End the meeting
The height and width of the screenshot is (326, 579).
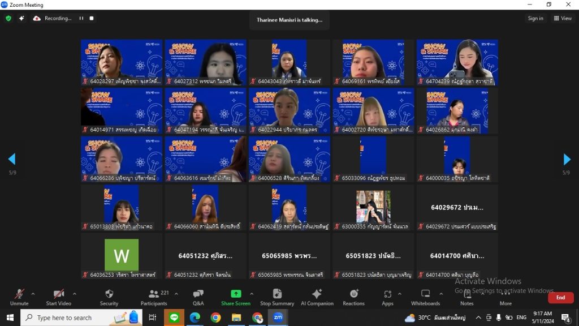[560, 298]
